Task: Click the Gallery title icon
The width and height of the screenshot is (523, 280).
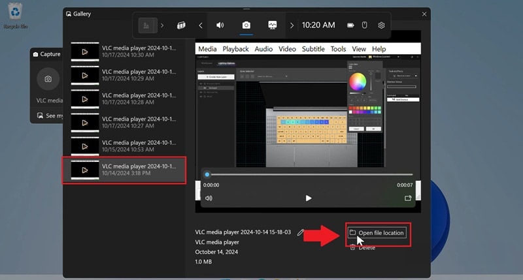Action: tap(69, 14)
